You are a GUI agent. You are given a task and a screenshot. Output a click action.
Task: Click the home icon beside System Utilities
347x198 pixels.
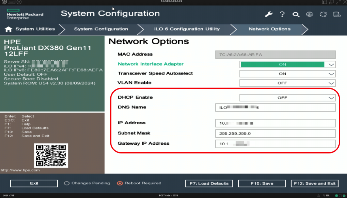click(x=8, y=29)
